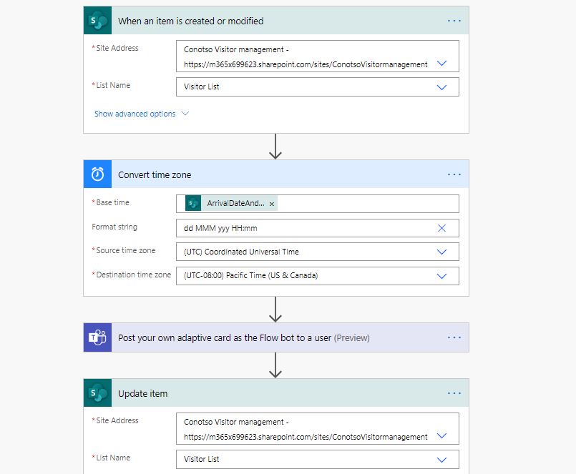Collapse the Convert time zone card header
576x474 pixels.
tap(276, 174)
